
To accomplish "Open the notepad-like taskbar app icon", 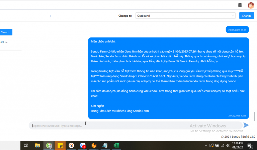I will [x=105, y=145].
